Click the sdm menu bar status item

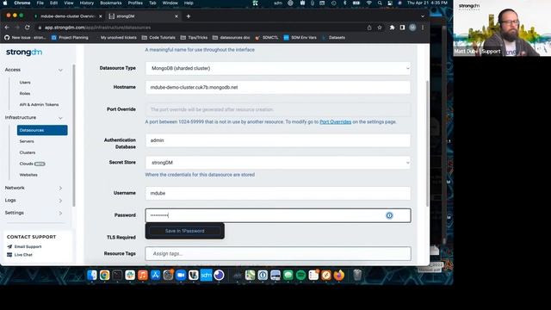coord(278,3)
